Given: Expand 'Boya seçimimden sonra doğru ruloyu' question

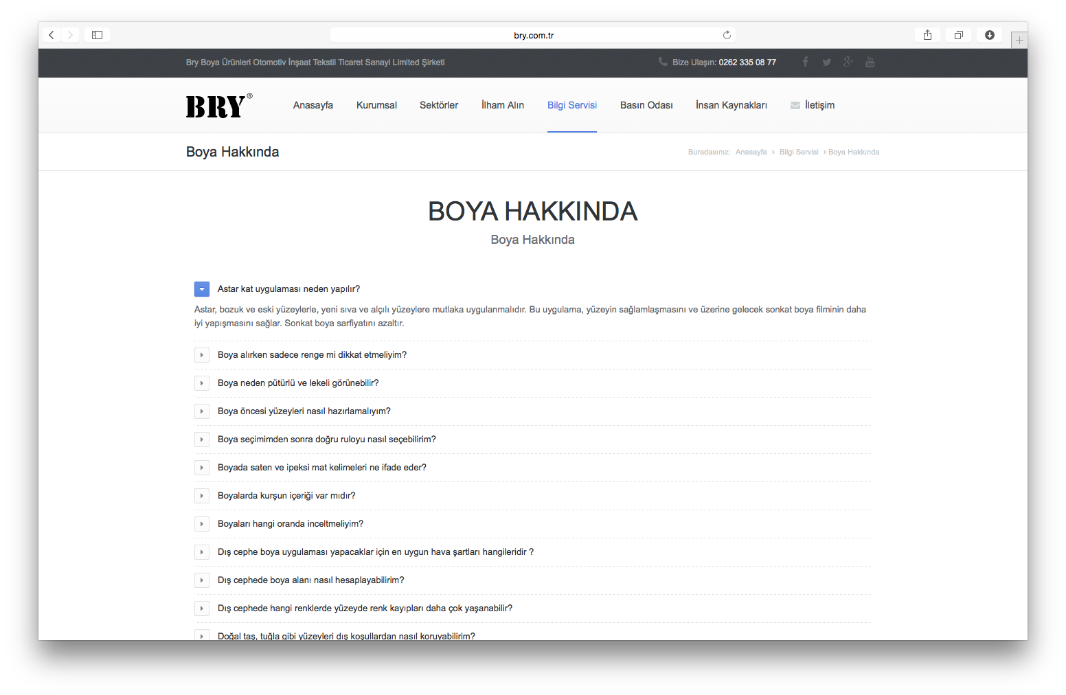Looking at the screenshot, I should 202,440.
